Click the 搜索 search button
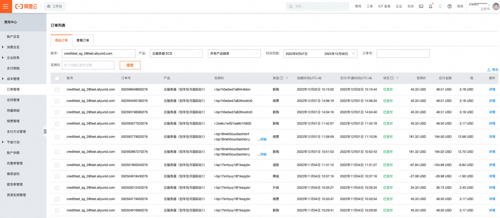Viewport: 500px width, 218px height. pos(130,65)
